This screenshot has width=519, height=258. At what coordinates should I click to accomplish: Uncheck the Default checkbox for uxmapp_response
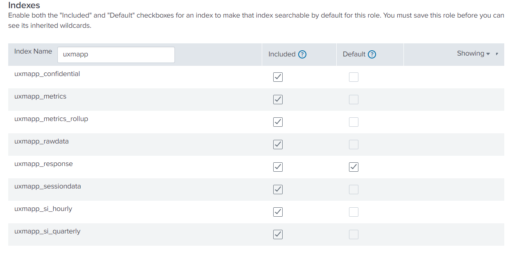(x=354, y=167)
